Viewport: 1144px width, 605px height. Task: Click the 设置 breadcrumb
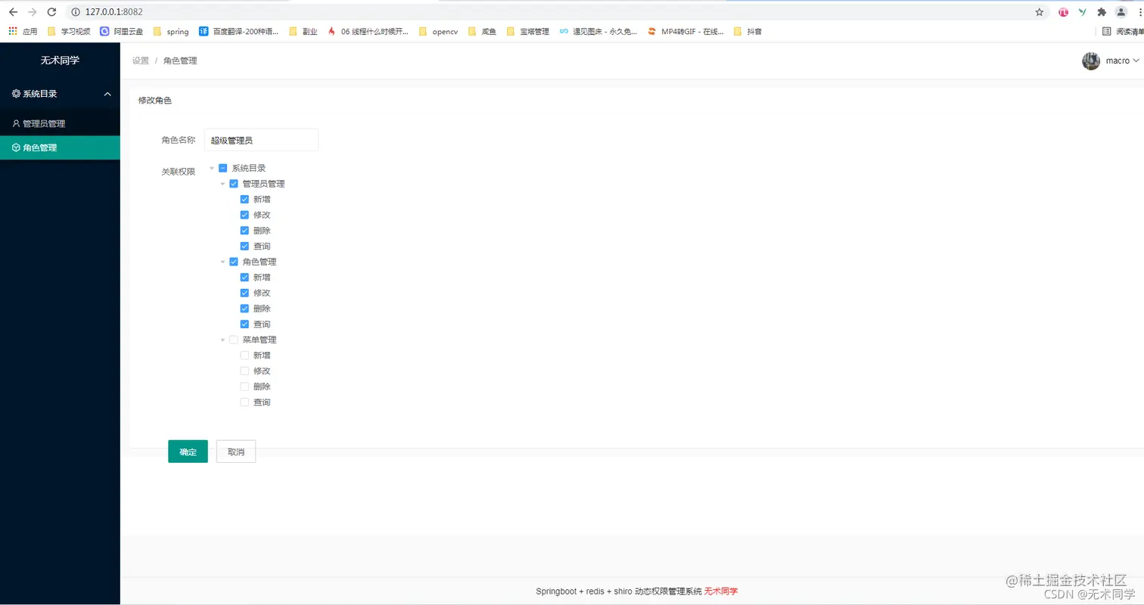coord(141,60)
